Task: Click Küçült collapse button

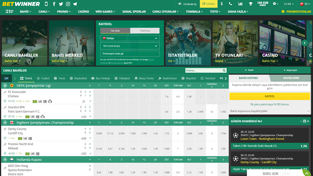Action: pyautogui.click(x=249, y=70)
